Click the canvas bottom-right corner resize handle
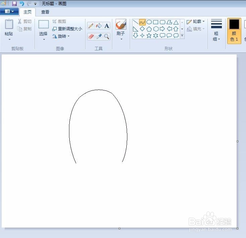Viewport: 246px width, 238px height. point(238,228)
